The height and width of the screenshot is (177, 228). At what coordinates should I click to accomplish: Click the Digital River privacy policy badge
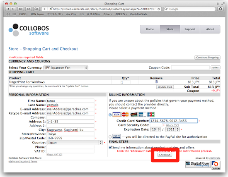click(x=198, y=164)
